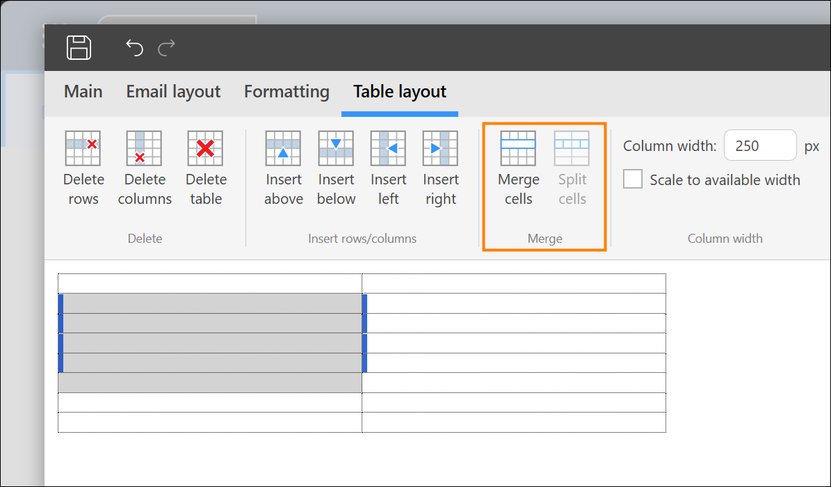
Task: Click the top-left table cell
Action: (210, 284)
